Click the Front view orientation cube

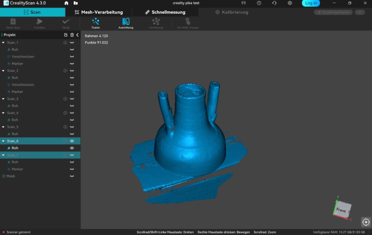click(342, 209)
